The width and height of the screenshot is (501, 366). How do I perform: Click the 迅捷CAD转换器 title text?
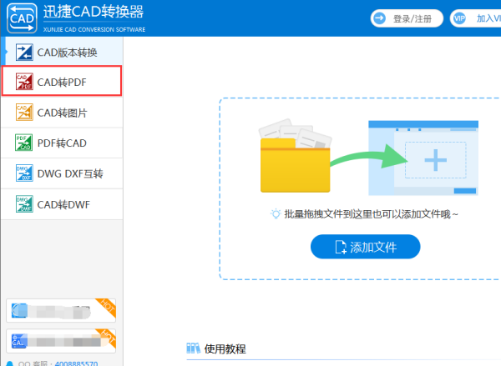94,12
